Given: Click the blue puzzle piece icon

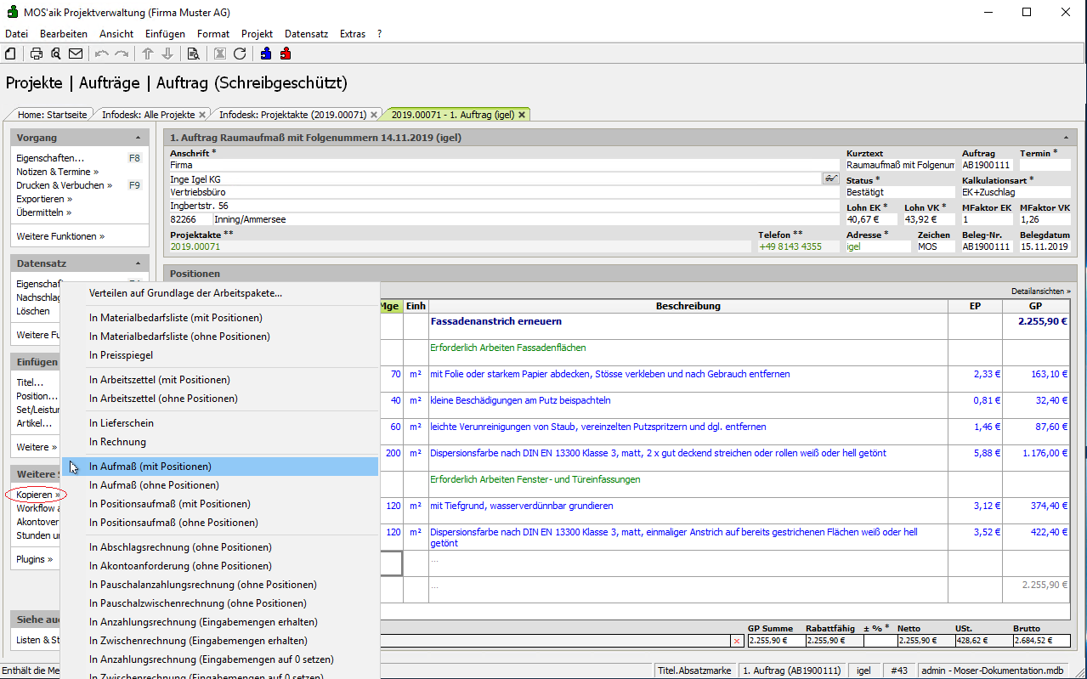Looking at the screenshot, I should 266,54.
